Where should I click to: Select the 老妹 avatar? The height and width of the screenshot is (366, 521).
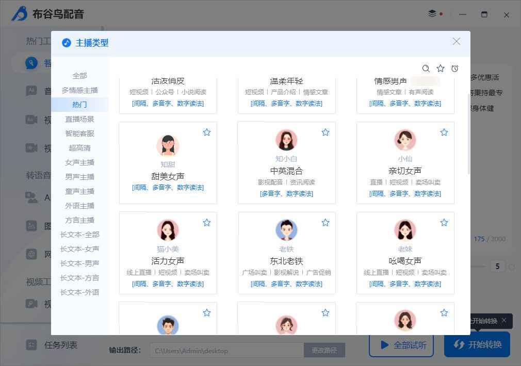click(x=405, y=230)
